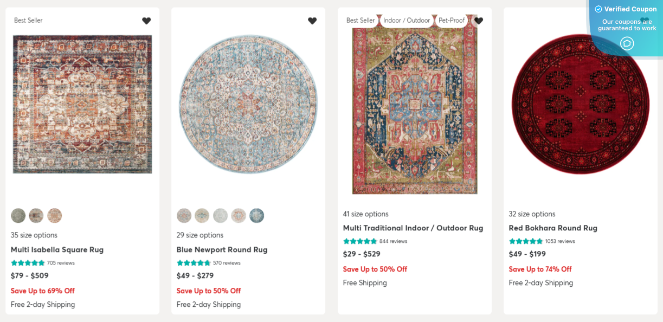663x322 pixels.
Task: Select a star in the Multi Traditional rating
Action: (x=359, y=241)
